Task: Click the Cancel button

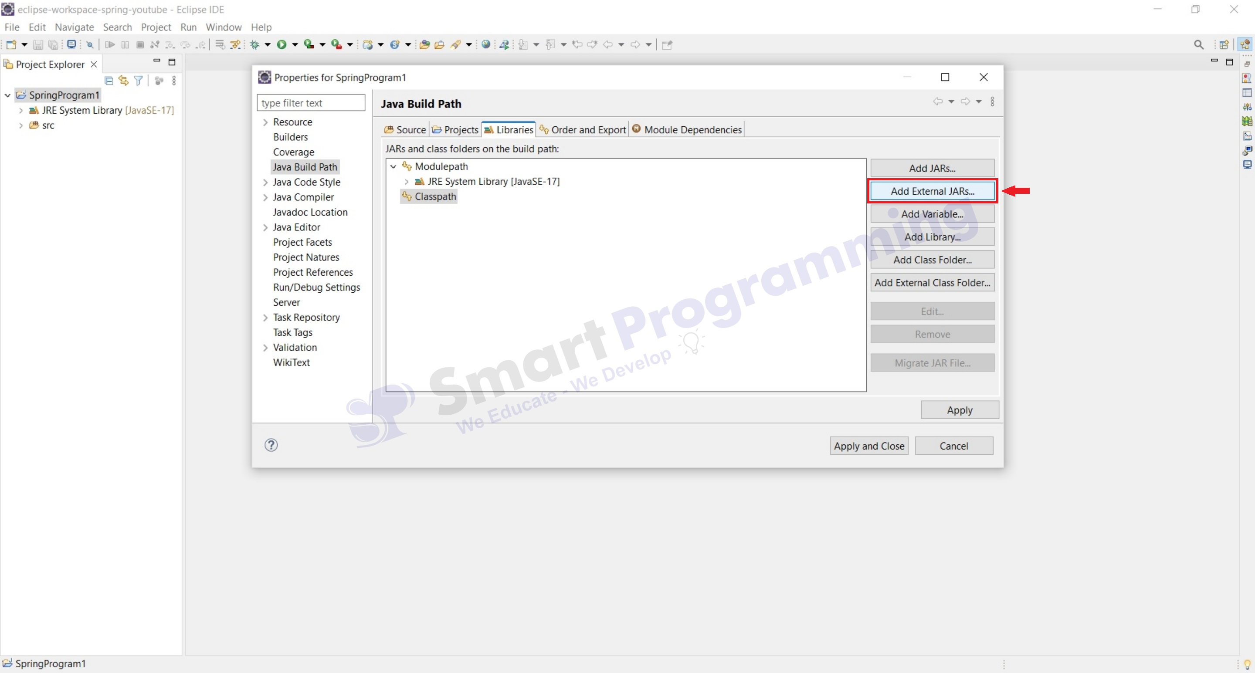Action: pos(953,446)
